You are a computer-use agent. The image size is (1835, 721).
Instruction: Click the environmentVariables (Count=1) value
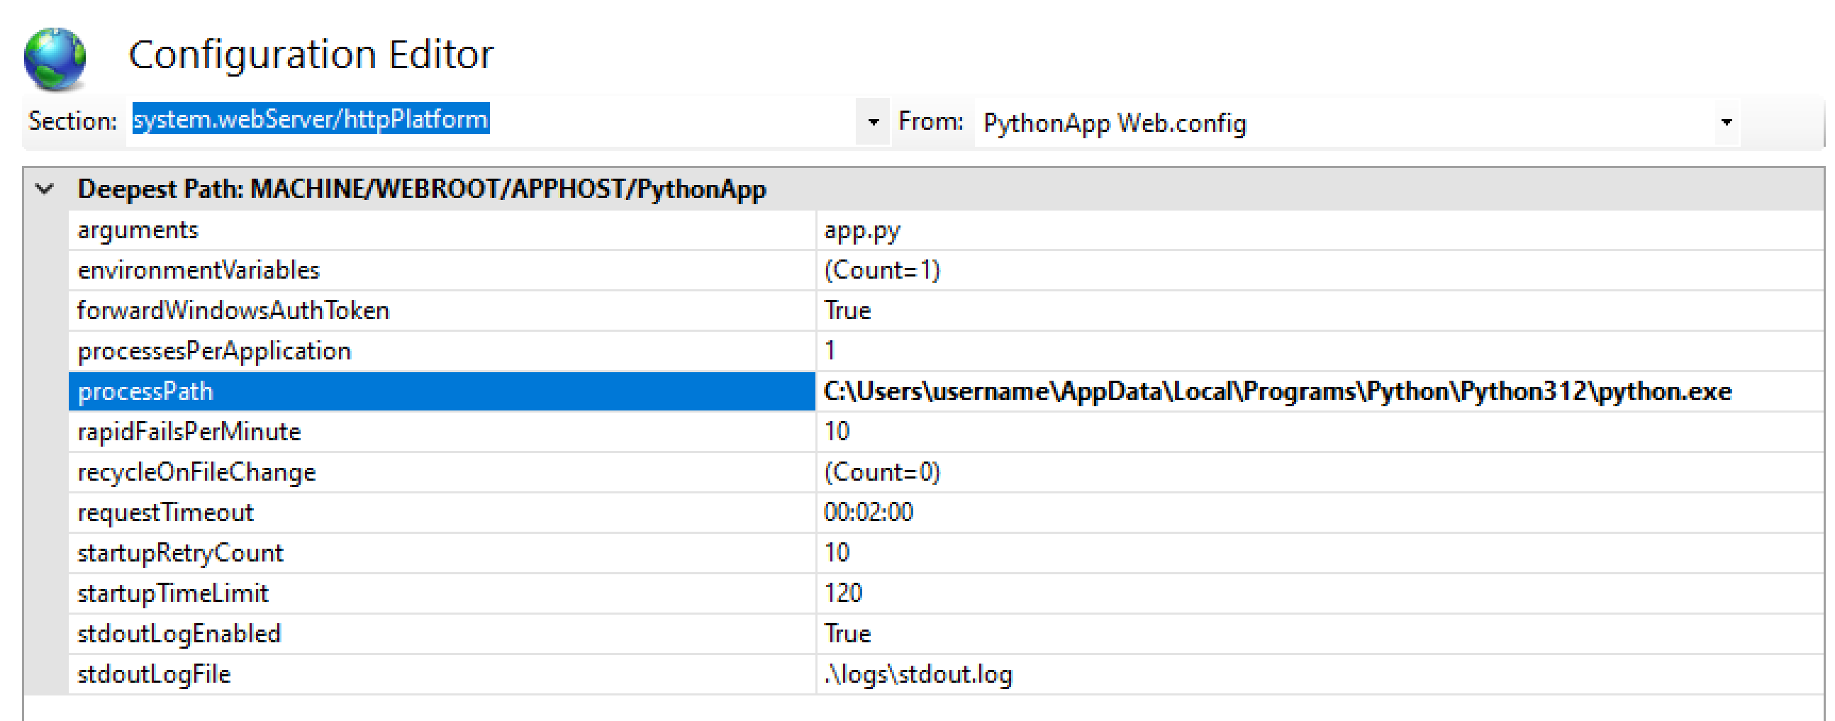(882, 271)
